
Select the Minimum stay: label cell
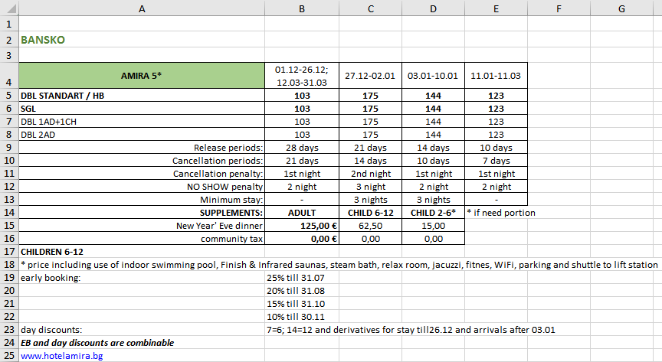pyautogui.click(x=142, y=200)
